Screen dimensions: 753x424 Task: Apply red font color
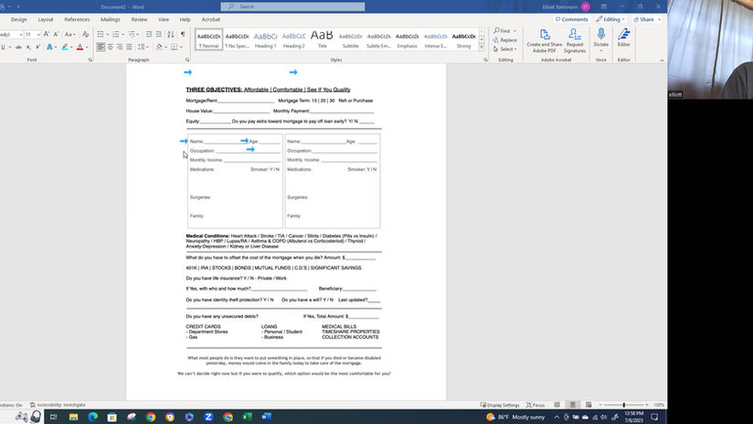80,47
